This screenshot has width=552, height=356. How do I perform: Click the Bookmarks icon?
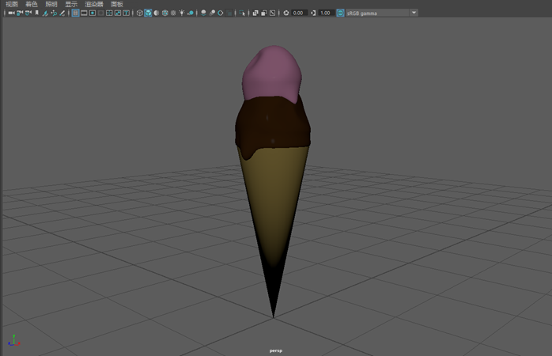tap(36, 13)
